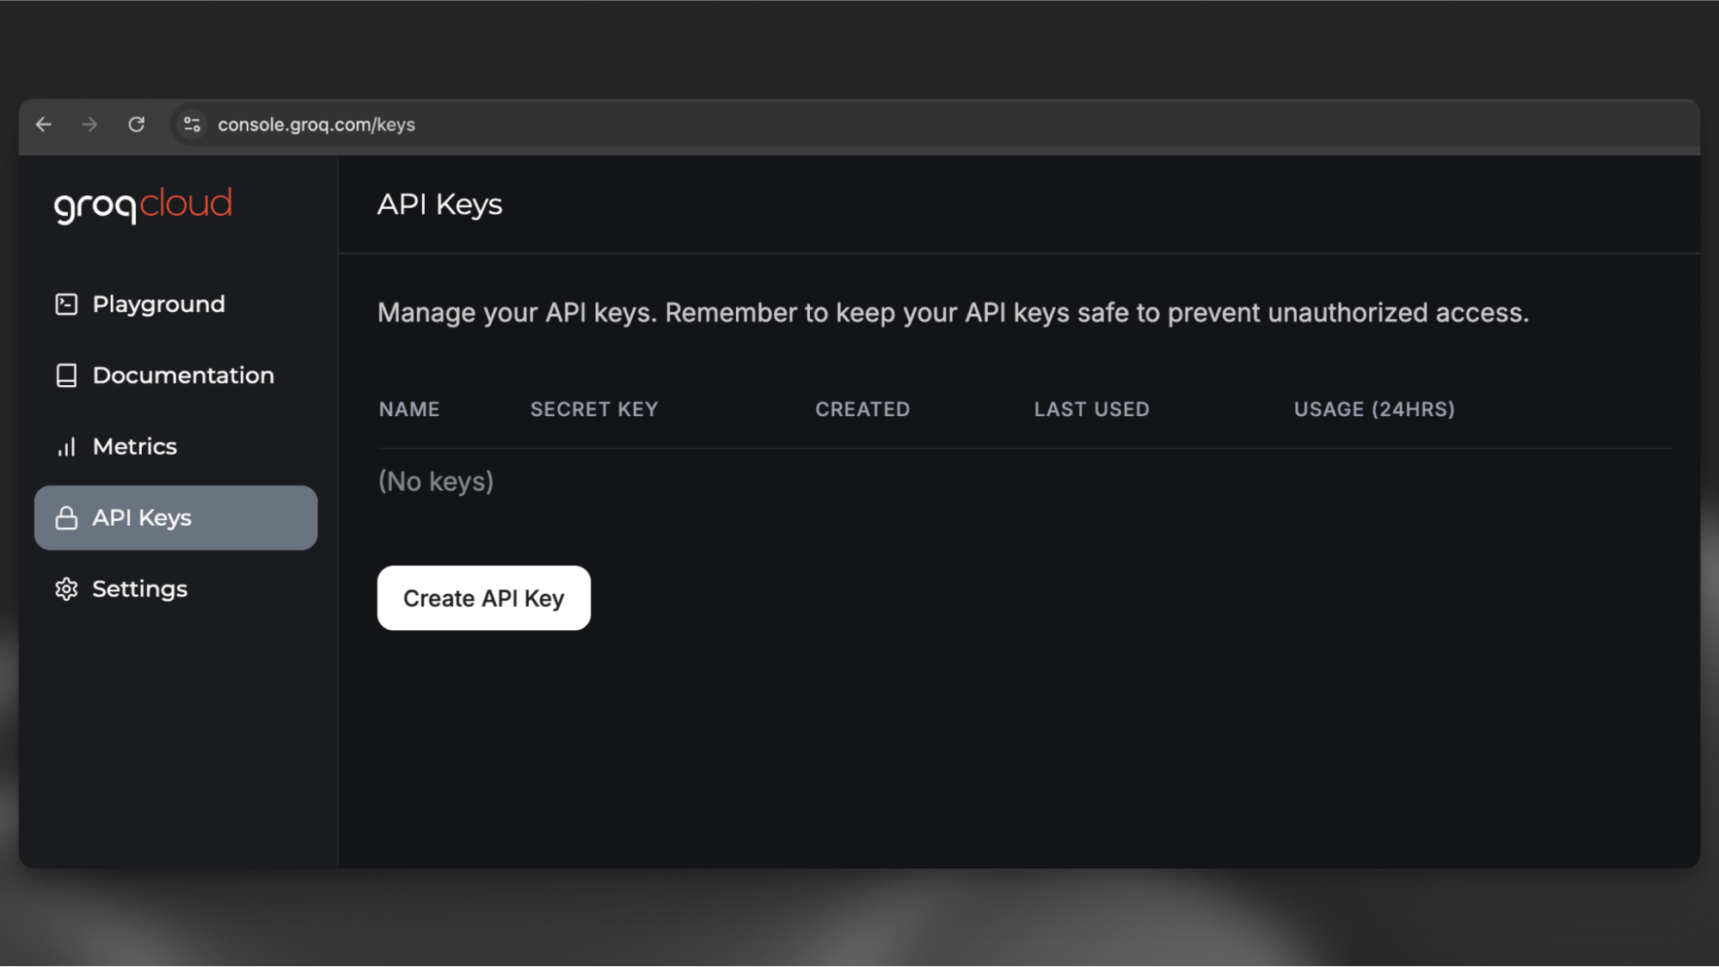1719x967 pixels.
Task: Open Settings using the gear icon
Action: pos(66,589)
